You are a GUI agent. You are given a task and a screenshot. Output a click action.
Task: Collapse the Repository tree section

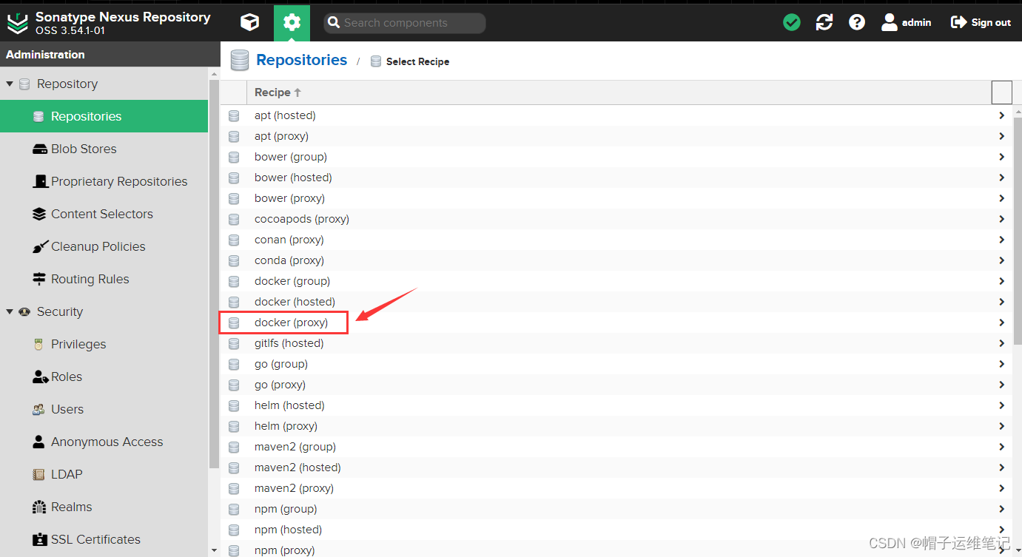pos(10,84)
